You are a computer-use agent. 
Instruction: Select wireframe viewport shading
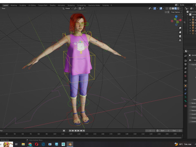pos(170,9)
